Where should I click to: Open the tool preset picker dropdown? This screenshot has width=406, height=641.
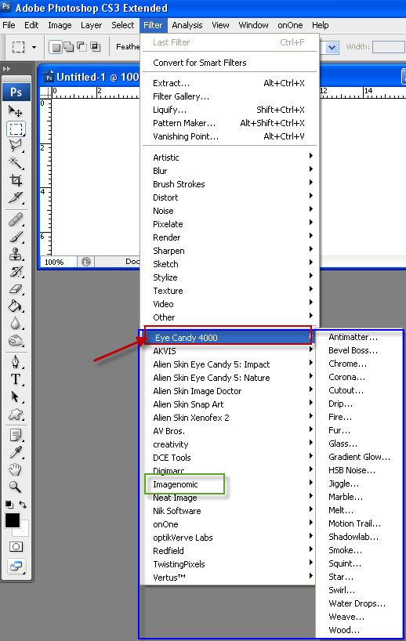tap(34, 48)
